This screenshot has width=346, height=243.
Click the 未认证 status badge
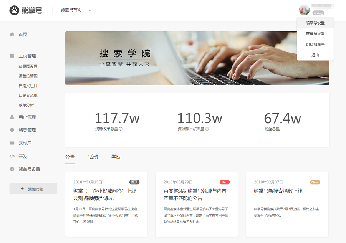[318, 13]
